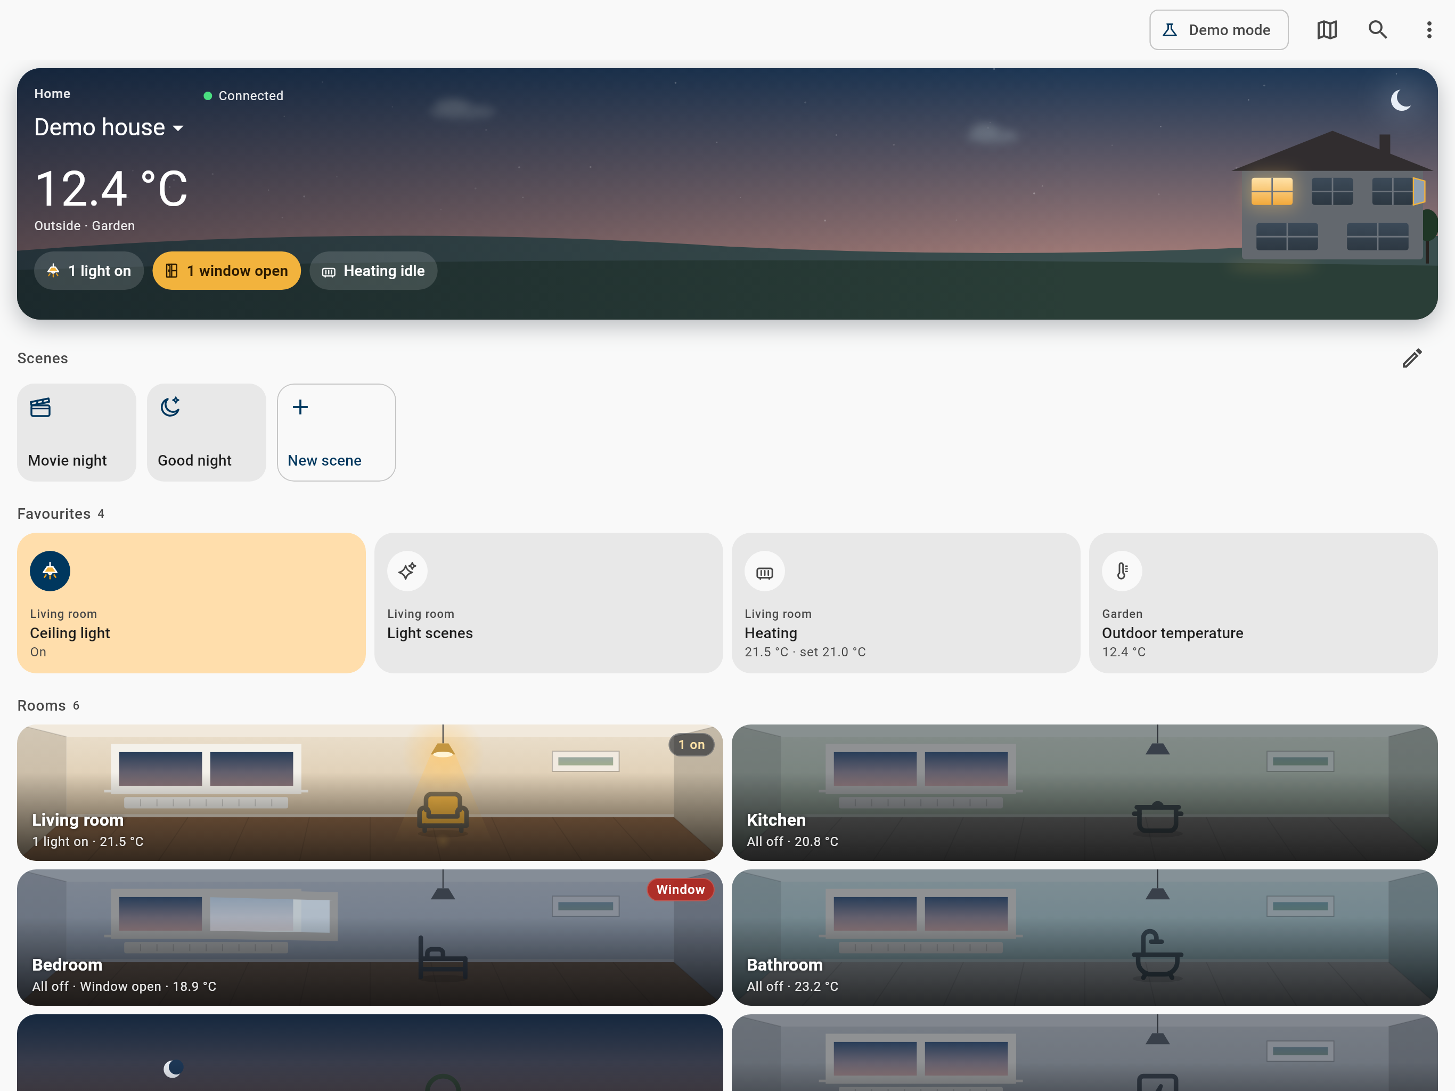Click the Heating idle chip
The height and width of the screenshot is (1091, 1455).
coord(373,271)
